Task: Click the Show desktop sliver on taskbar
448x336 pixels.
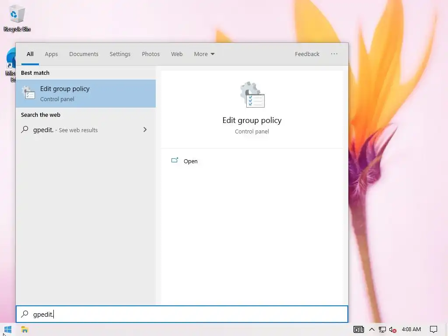Action: click(x=447, y=329)
